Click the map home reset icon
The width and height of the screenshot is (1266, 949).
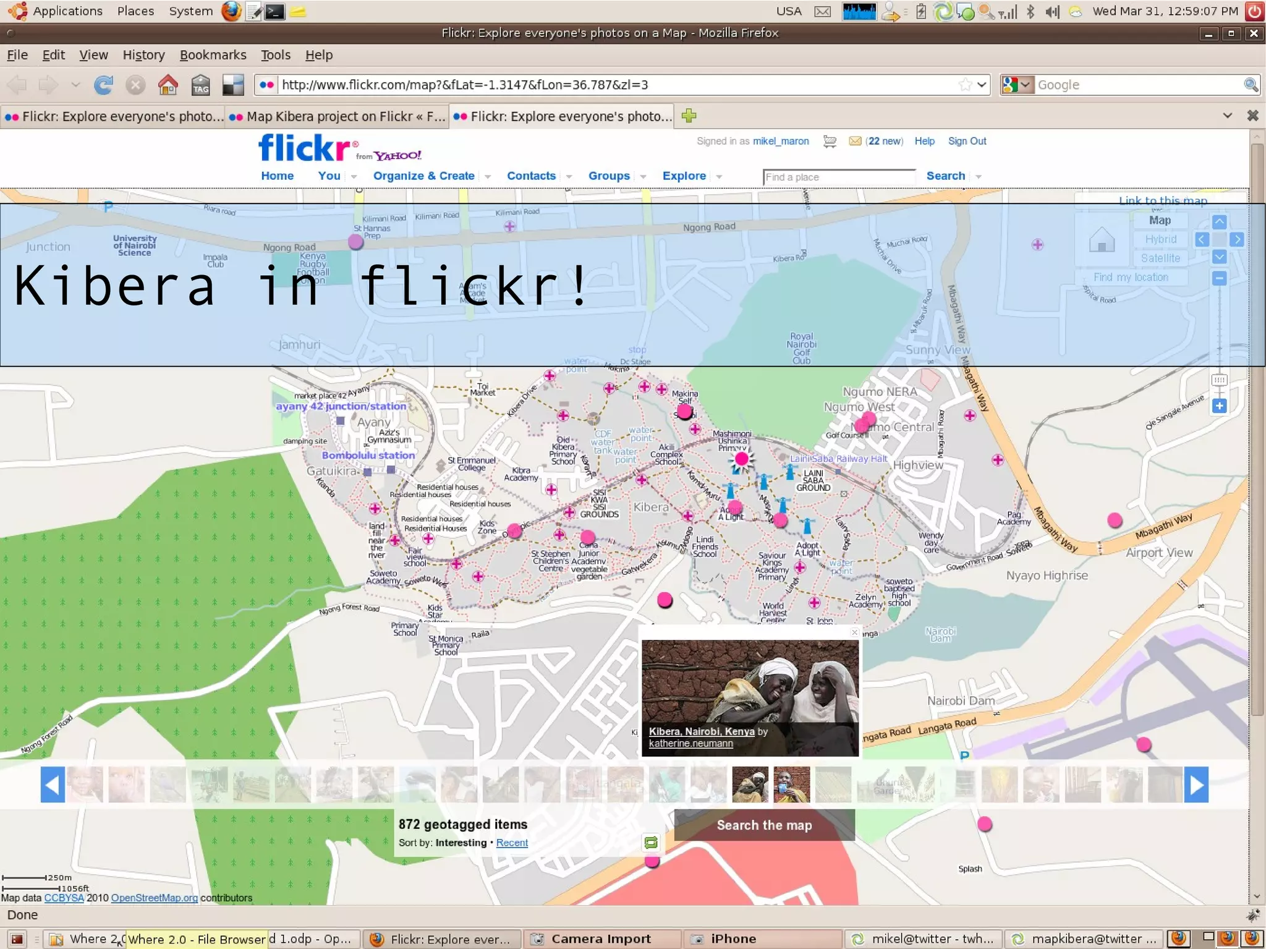(x=1101, y=240)
